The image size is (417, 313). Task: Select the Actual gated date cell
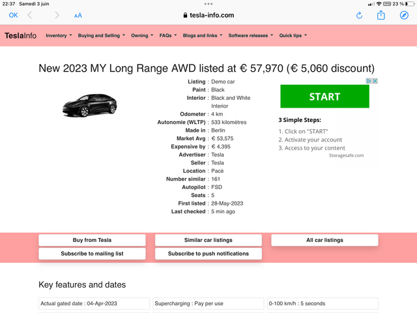(94, 303)
